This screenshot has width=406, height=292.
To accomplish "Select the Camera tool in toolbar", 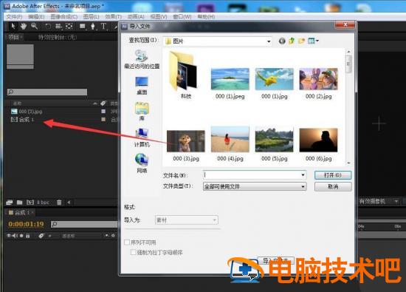I will pyautogui.click(x=58, y=26).
